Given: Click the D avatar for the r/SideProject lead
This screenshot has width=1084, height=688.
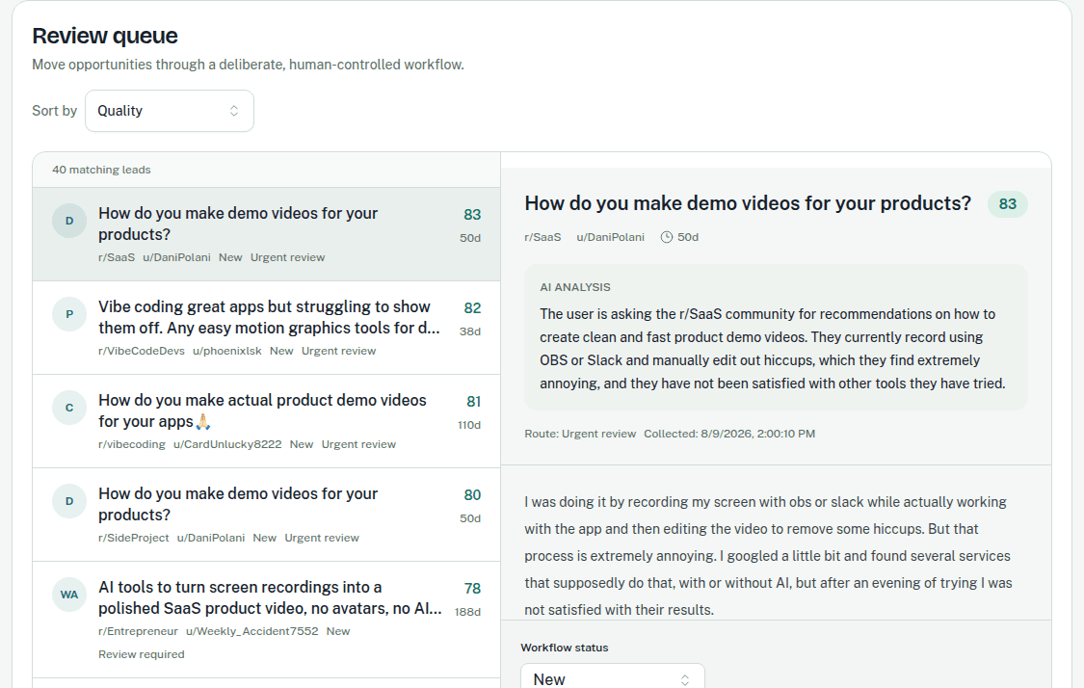Looking at the screenshot, I should point(69,501).
